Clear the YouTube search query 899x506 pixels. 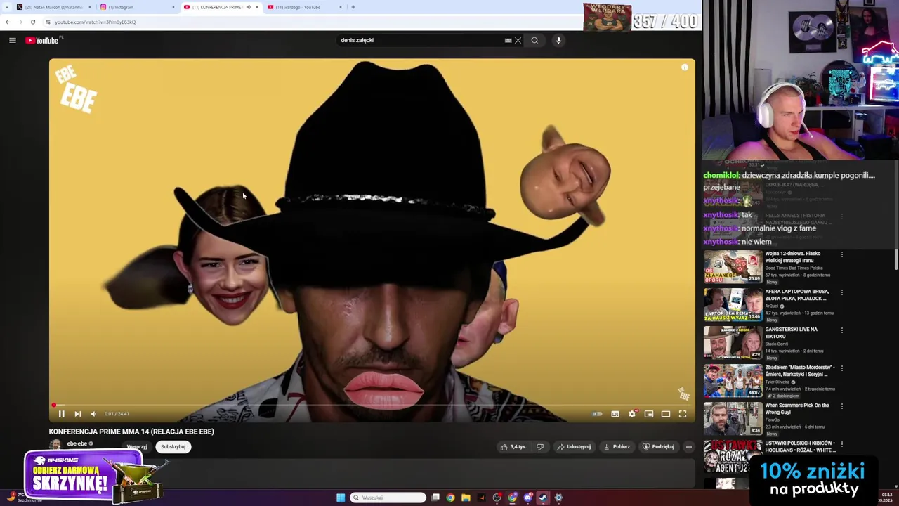[x=518, y=40]
